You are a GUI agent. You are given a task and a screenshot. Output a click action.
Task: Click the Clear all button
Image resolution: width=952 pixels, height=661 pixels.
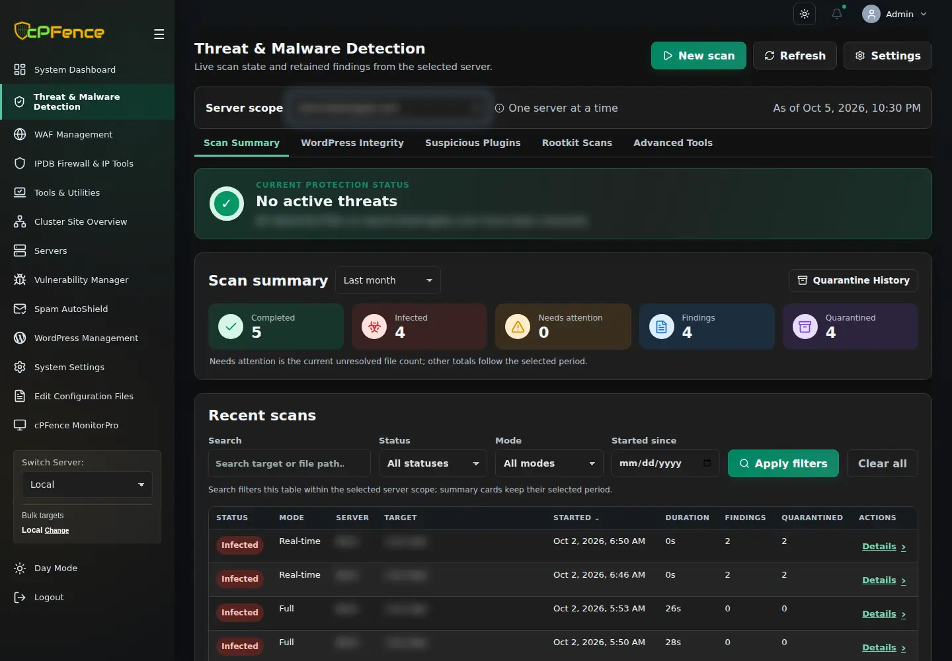(883, 463)
